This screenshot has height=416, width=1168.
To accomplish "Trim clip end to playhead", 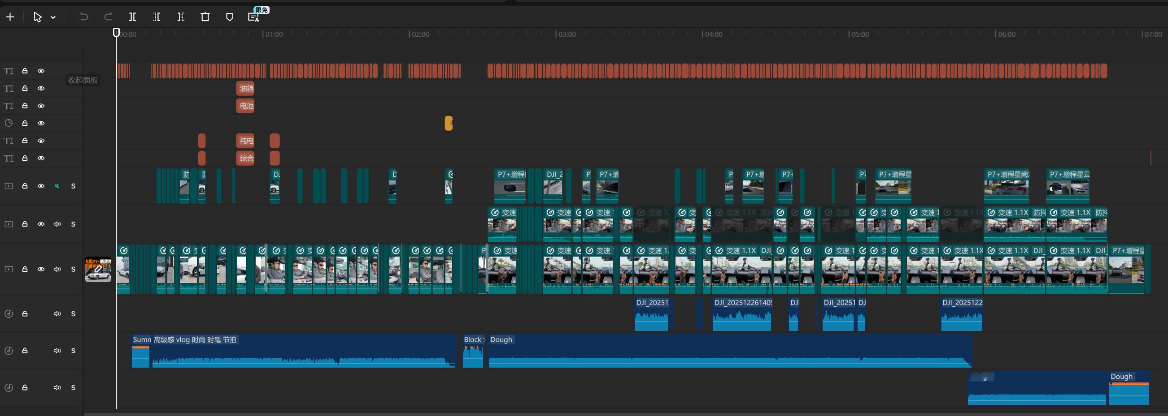I will pyautogui.click(x=181, y=17).
